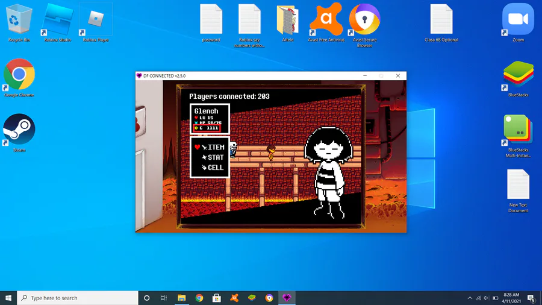Open Task View on the taskbar
This screenshot has width=542, height=305.
point(164,298)
